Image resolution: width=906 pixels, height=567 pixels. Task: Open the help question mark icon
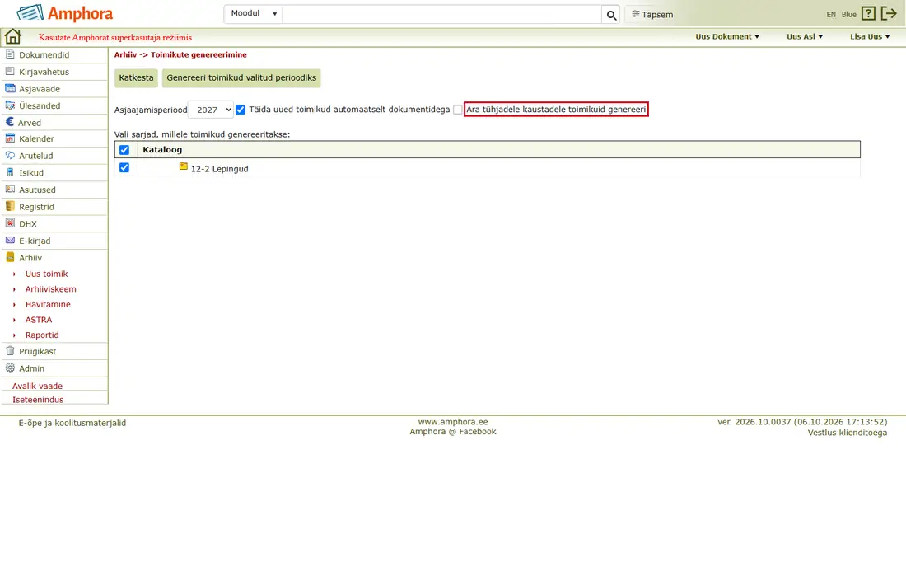pyautogui.click(x=868, y=14)
